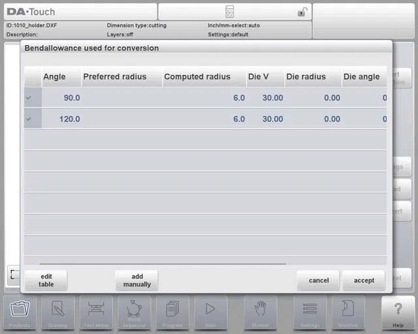The image size is (418, 334).
Task: Toggle the checkmark on the 90.0 row
Action: click(x=29, y=98)
